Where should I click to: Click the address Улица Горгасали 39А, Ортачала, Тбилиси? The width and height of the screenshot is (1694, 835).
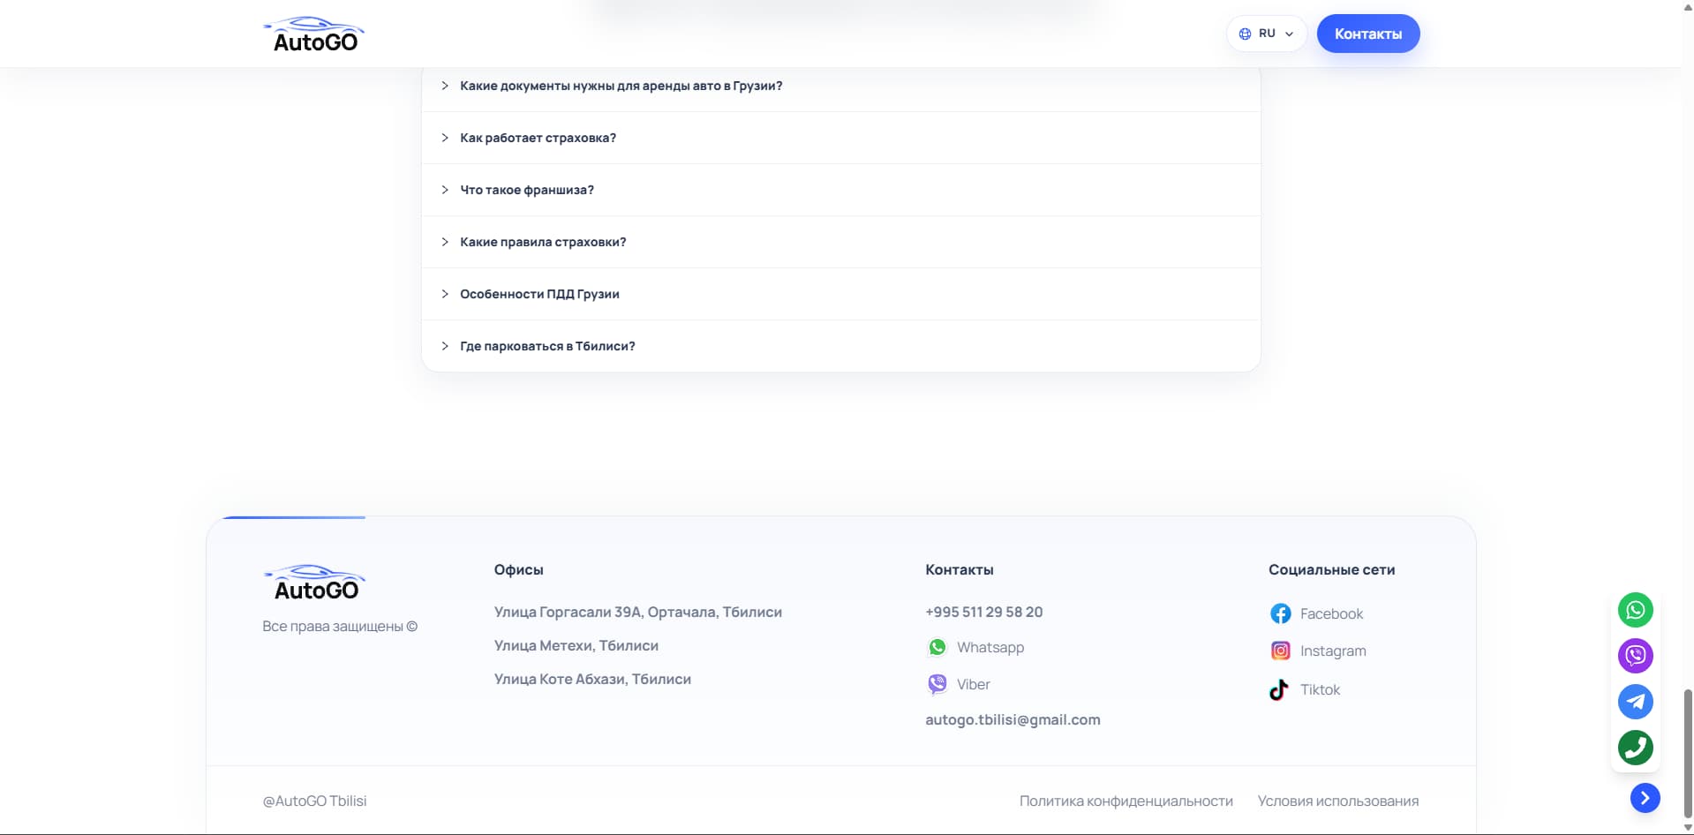637,612
